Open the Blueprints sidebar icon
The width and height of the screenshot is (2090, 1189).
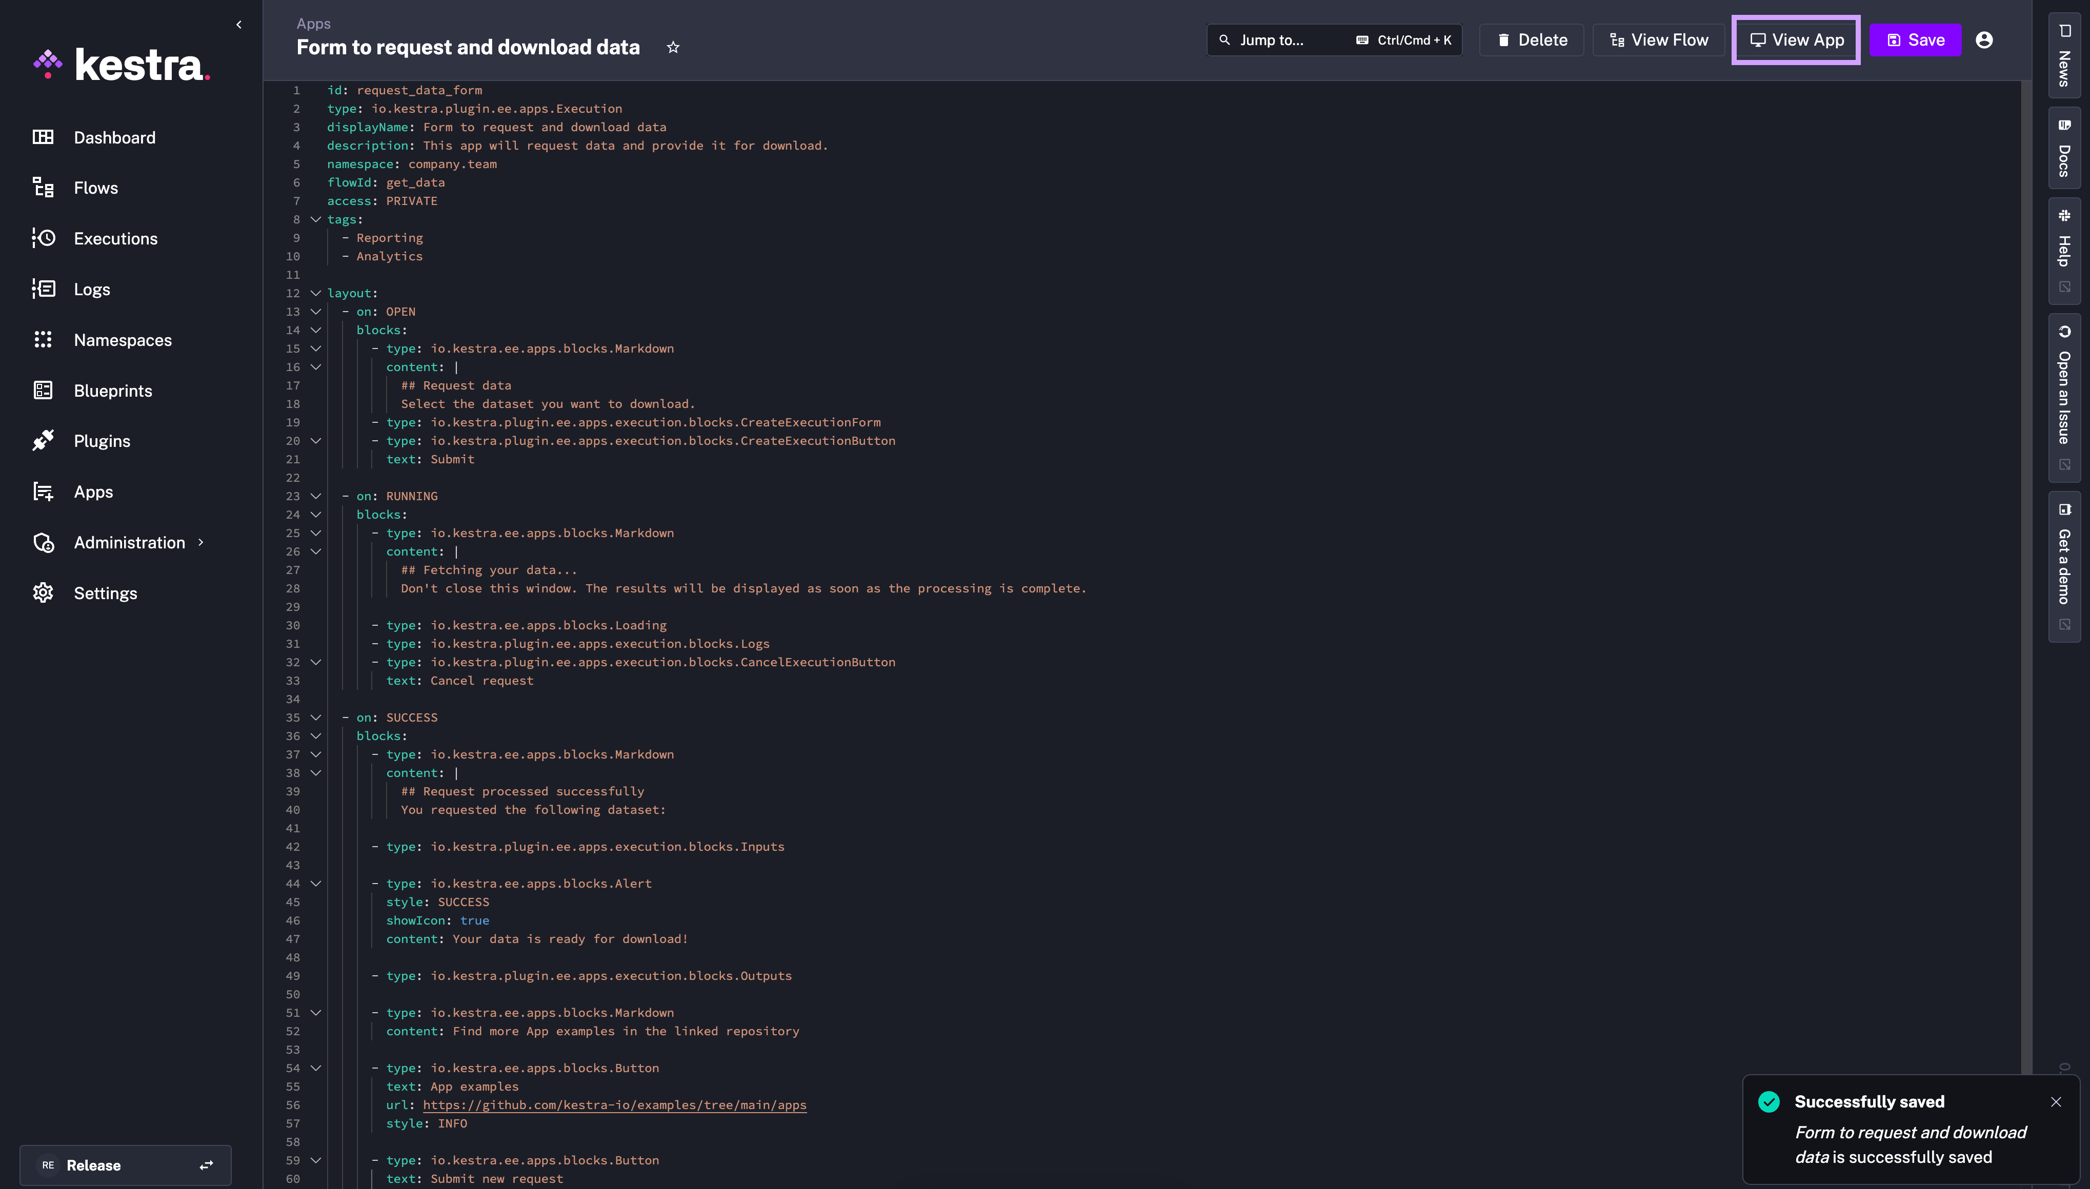point(43,391)
